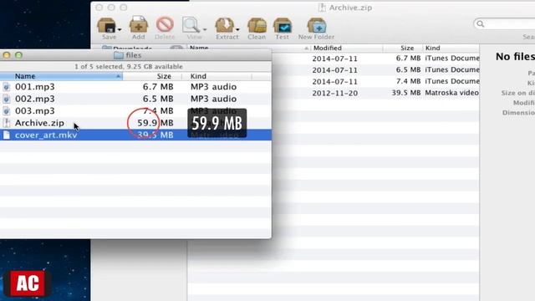This screenshot has height=301, width=535.
Task: Click the 002.mp3 audio file icon
Action: point(6,99)
